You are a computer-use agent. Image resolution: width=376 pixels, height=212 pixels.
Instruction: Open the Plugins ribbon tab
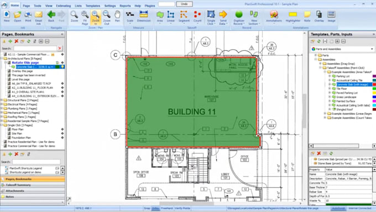[x=150, y=6]
